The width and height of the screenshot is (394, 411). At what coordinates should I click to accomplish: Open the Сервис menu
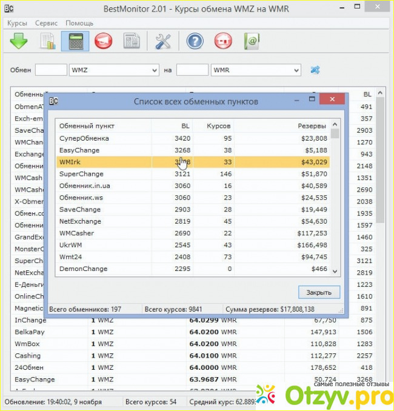coord(47,22)
